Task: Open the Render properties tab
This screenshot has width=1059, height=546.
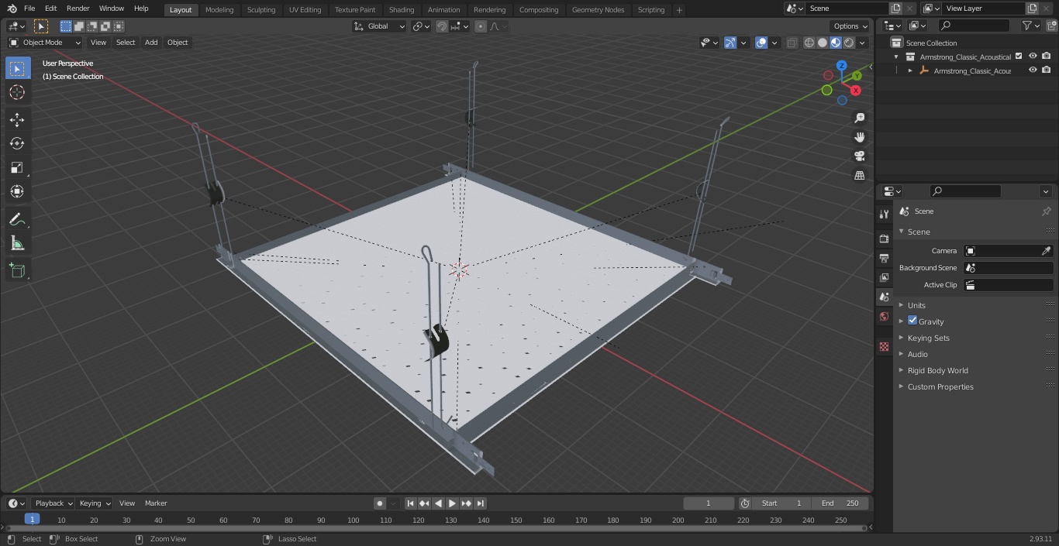Action: tap(884, 239)
